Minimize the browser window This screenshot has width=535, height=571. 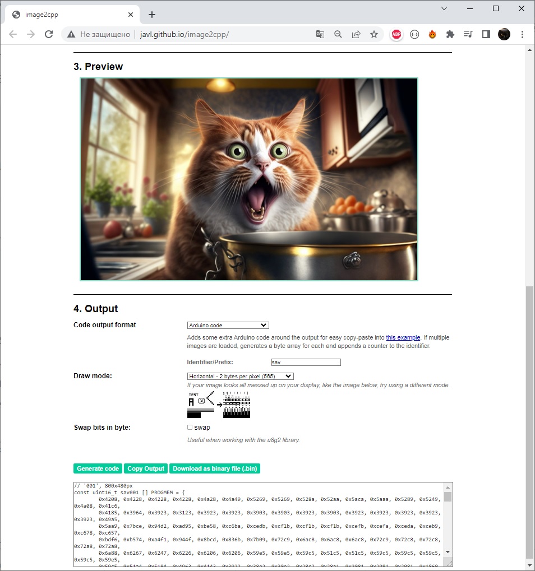coord(470,8)
